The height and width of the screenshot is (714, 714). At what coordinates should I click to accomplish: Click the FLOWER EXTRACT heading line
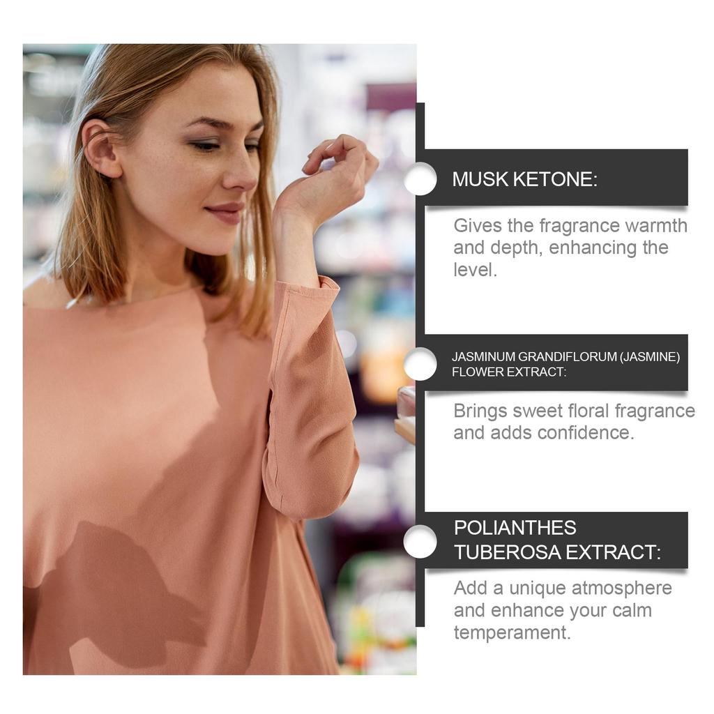509,372
